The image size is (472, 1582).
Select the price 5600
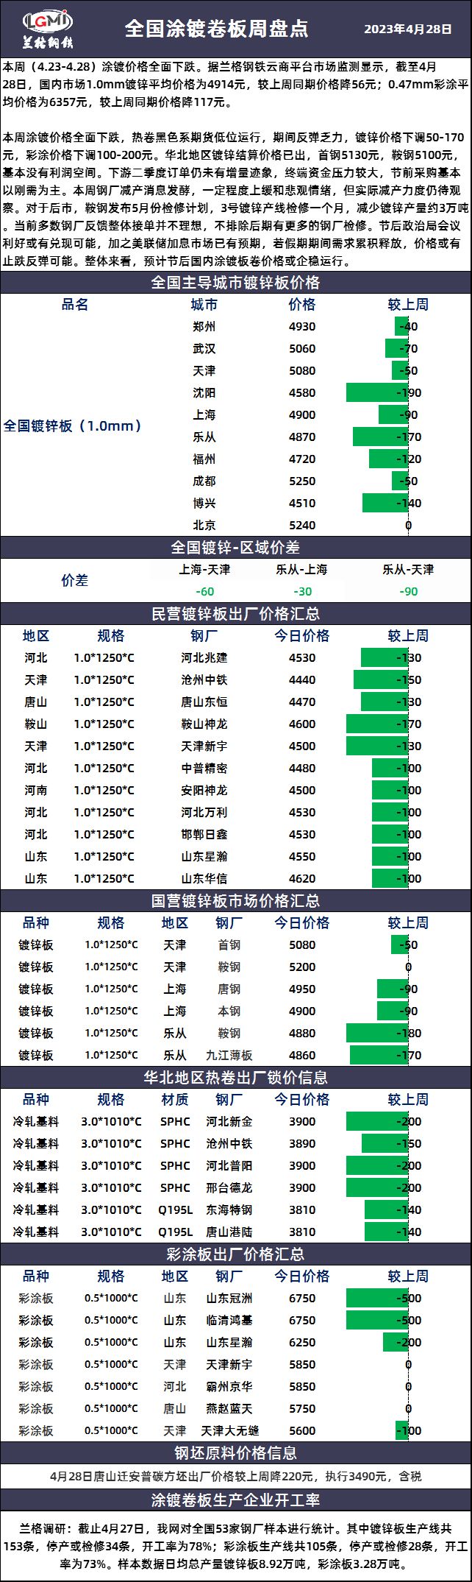click(302, 1430)
